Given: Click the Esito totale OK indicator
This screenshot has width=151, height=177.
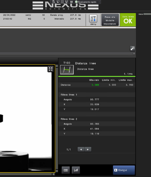Looking at the screenshot, I should tap(128, 20).
